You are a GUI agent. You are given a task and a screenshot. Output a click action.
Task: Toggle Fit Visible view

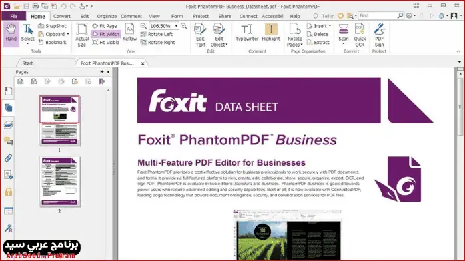tap(105, 43)
